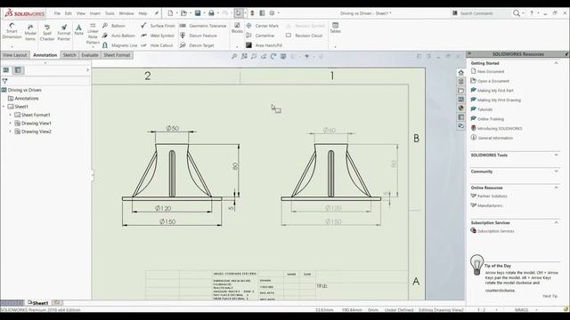Switch to the View Layout tab
This screenshot has width=570, height=320.
point(15,55)
